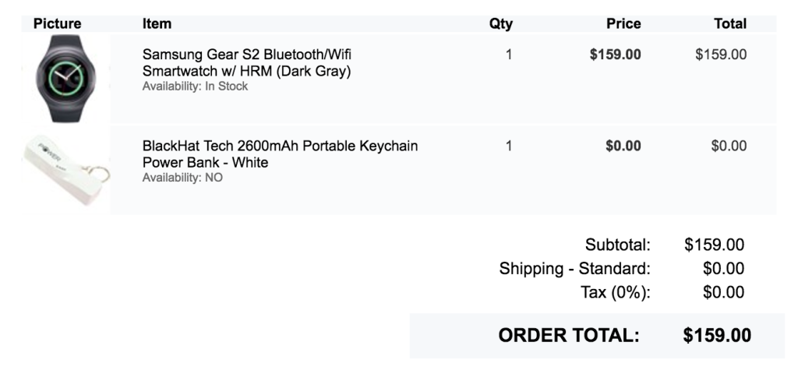Viewport: 798px width, 381px height.
Task: Click the 'Availability: NO' text
Action: (x=182, y=178)
